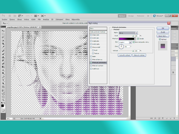Expand the gradient picker arrow
This screenshot has width=179, height=134.
(x=135, y=39)
